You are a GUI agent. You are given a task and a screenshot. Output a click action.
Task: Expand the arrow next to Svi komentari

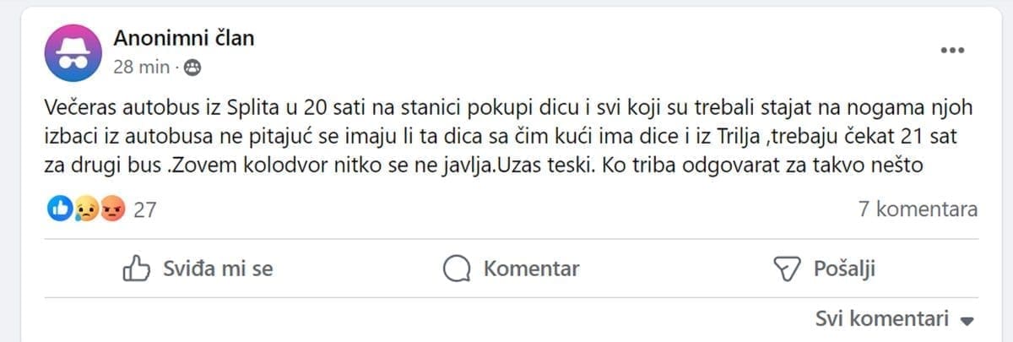coord(967,320)
